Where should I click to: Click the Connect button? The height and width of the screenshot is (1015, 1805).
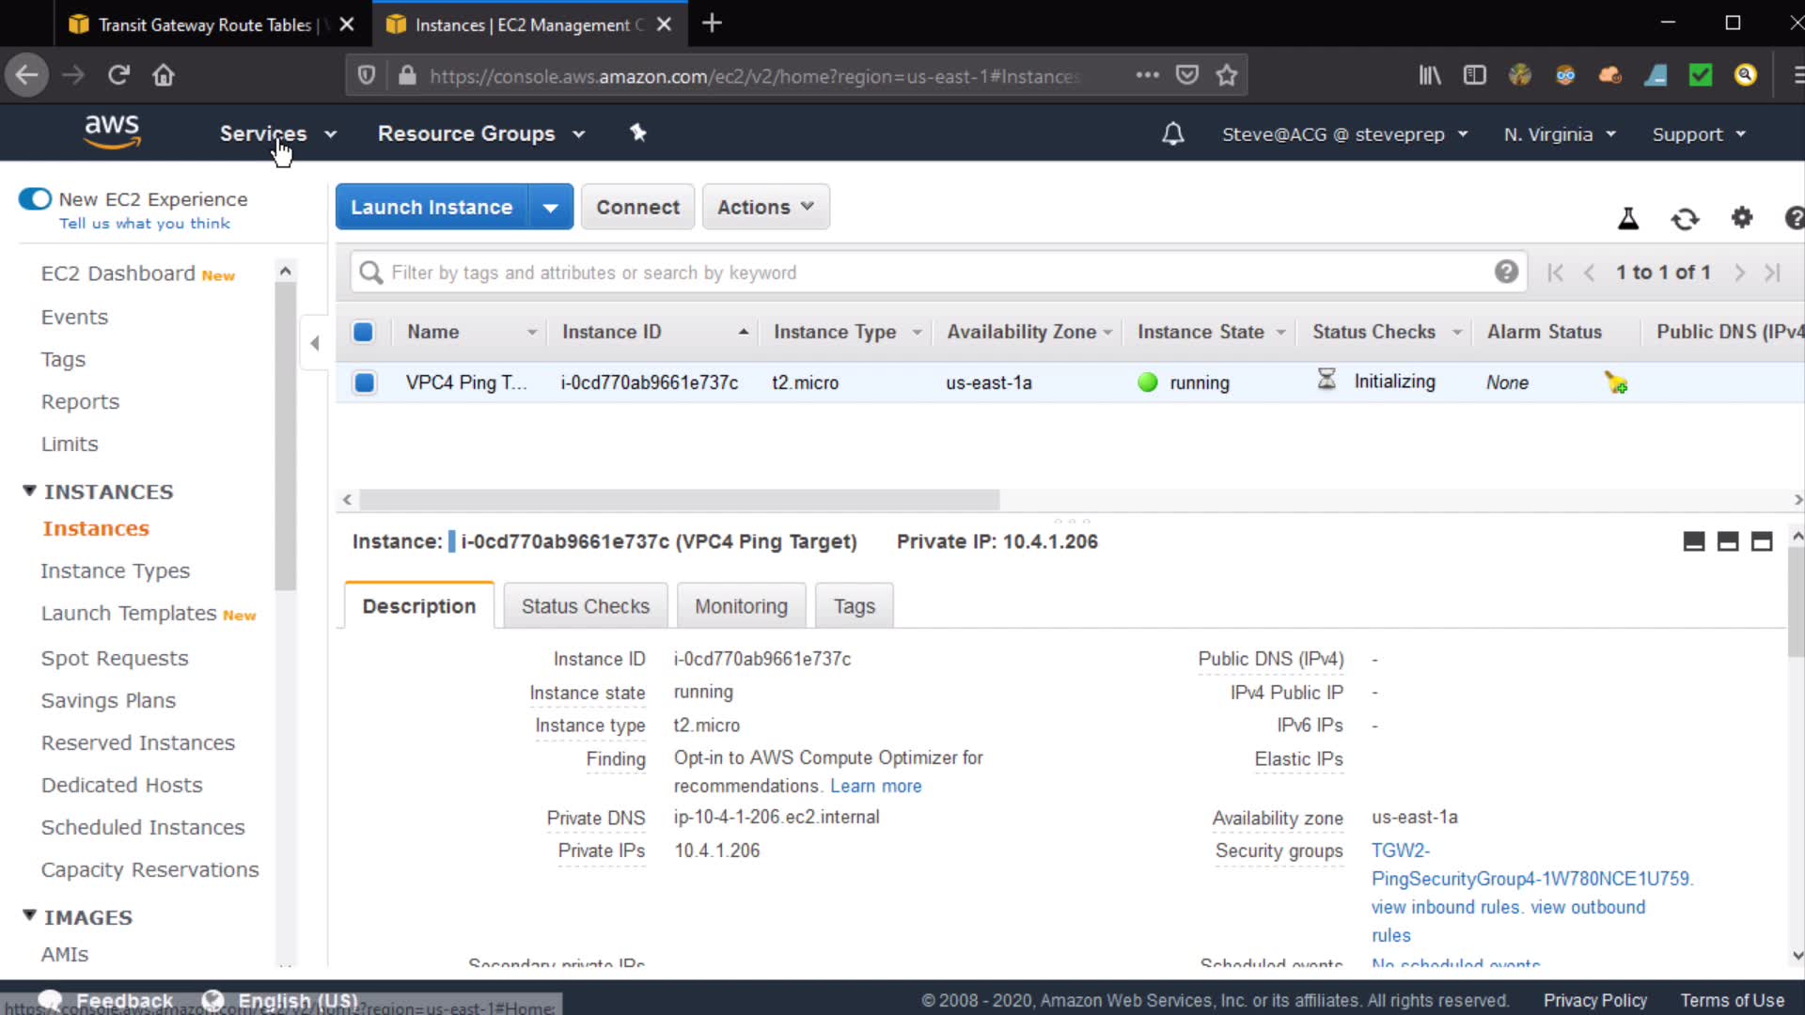pos(637,207)
